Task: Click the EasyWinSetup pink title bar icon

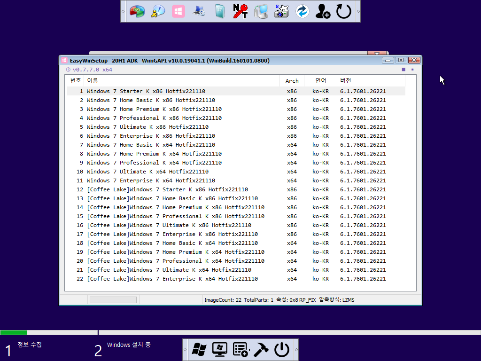Action: point(64,61)
